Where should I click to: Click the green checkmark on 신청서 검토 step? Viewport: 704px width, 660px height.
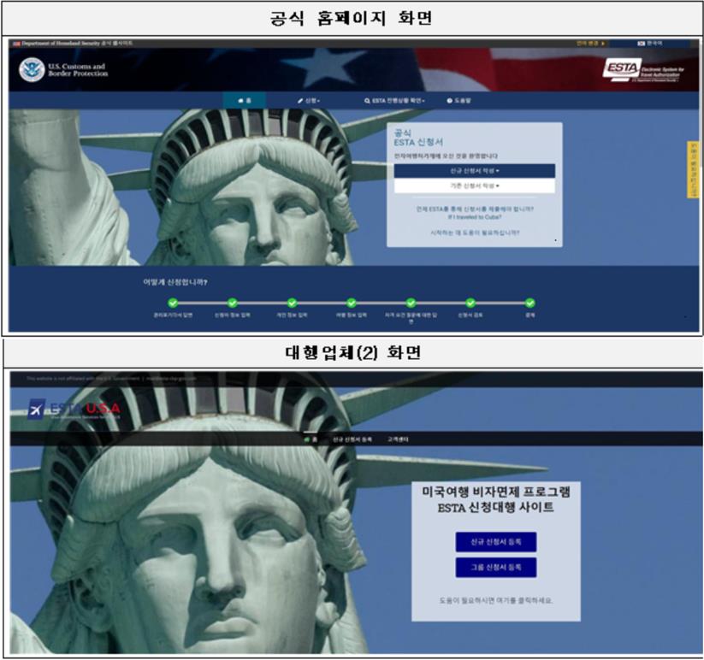pos(470,302)
